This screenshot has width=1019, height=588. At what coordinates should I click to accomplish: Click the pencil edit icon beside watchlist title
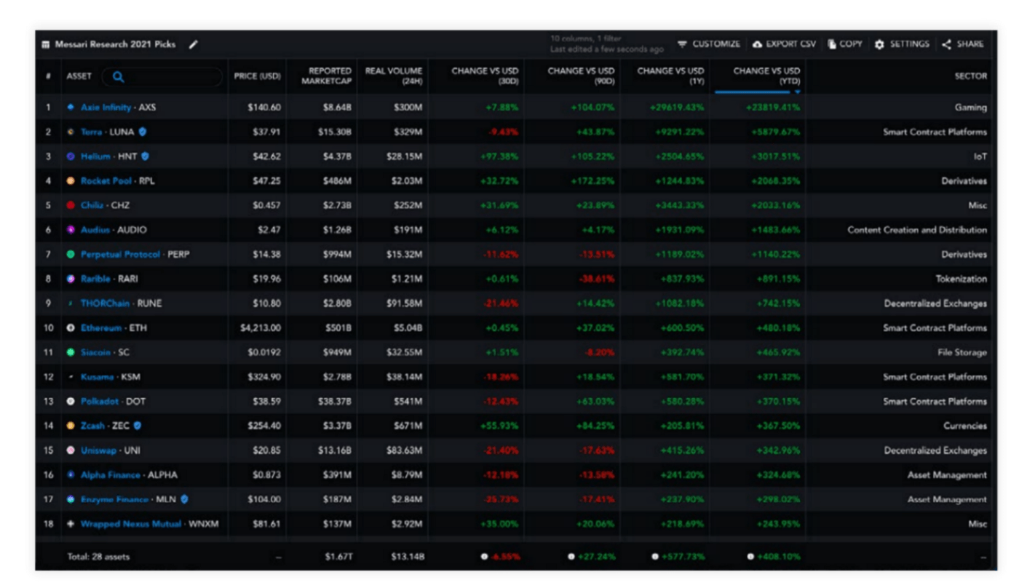click(x=193, y=44)
